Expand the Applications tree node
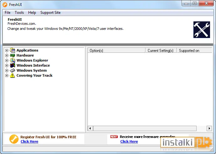 [7, 50]
